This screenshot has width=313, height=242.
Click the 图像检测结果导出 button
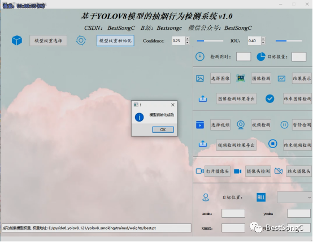(x=236, y=98)
